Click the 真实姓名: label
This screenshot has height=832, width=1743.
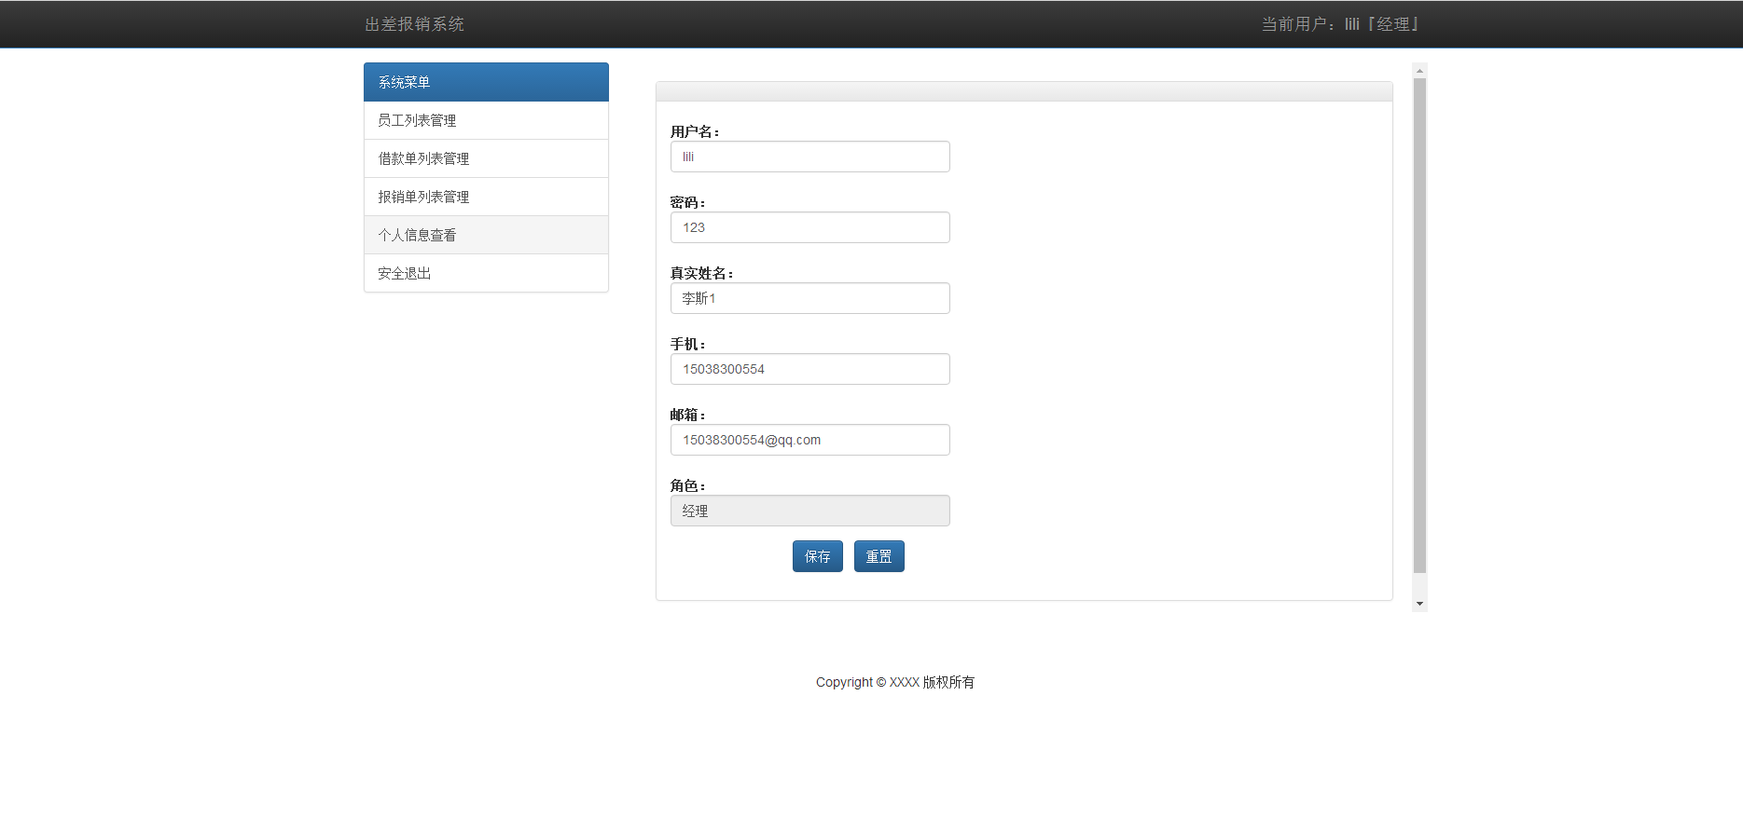702,273
